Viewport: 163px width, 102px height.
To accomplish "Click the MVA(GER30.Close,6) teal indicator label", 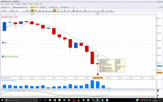I will [x=10, y=18].
